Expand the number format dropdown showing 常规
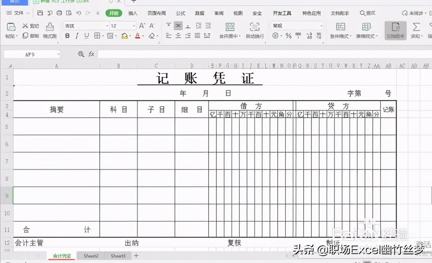 point(321,26)
